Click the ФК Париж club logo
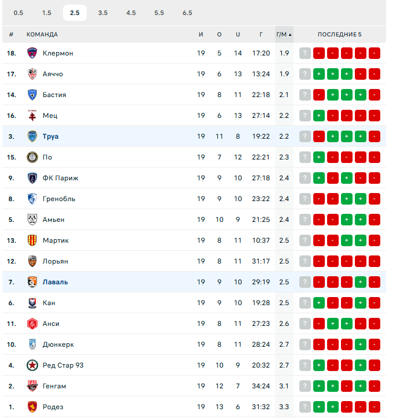This screenshot has width=393, height=419. (32, 178)
